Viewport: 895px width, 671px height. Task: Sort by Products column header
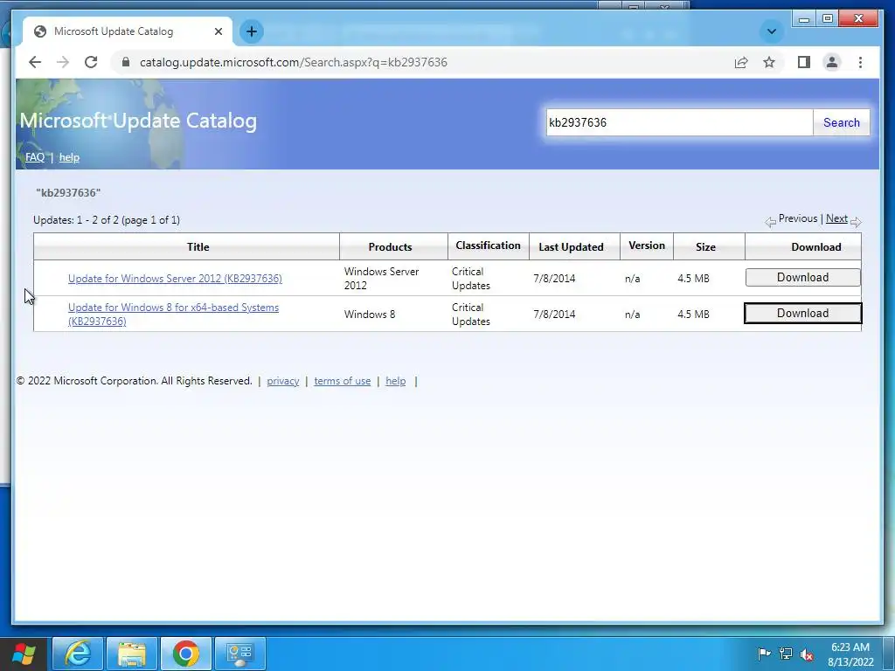pos(390,247)
